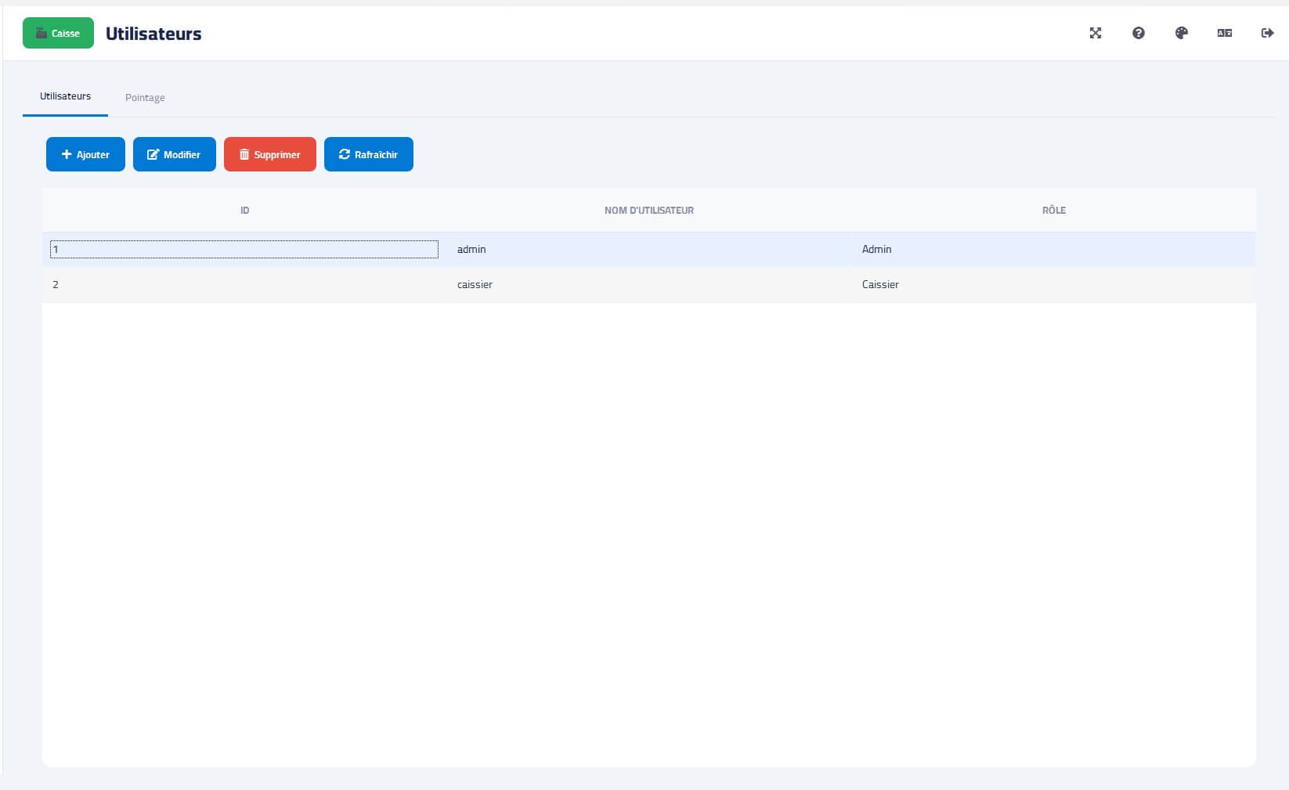Toggle fullscreen mode with the expand icon
The image size is (1289, 790).
tap(1095, 33)
